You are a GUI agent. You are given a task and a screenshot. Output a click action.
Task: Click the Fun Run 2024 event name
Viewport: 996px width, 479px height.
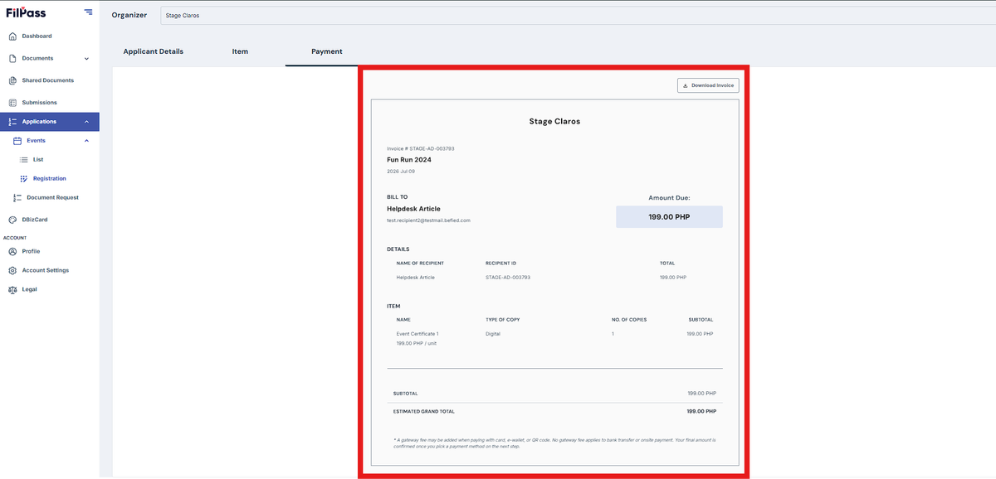coord(409,160)
